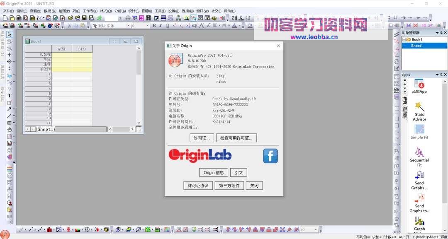Collapse Book1 in the Object Manager
This screenshot has width=448, height=239.
[404, 39]
